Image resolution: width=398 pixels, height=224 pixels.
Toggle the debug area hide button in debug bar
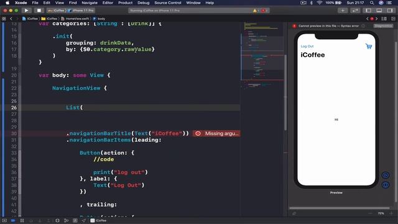4,220
